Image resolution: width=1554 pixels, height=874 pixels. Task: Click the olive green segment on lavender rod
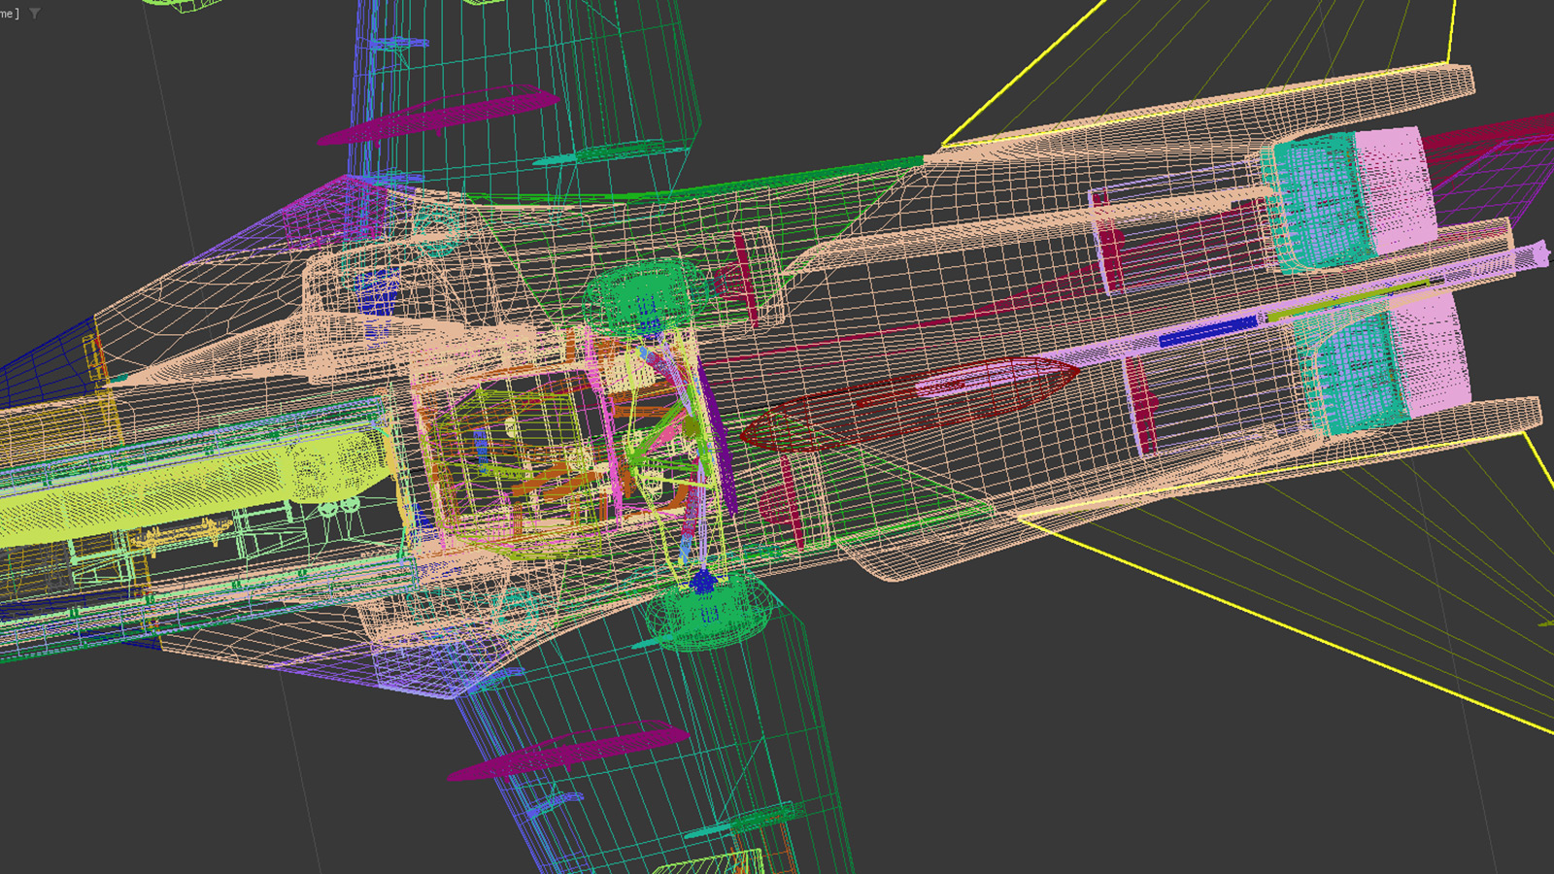[x=1350, y=297]
